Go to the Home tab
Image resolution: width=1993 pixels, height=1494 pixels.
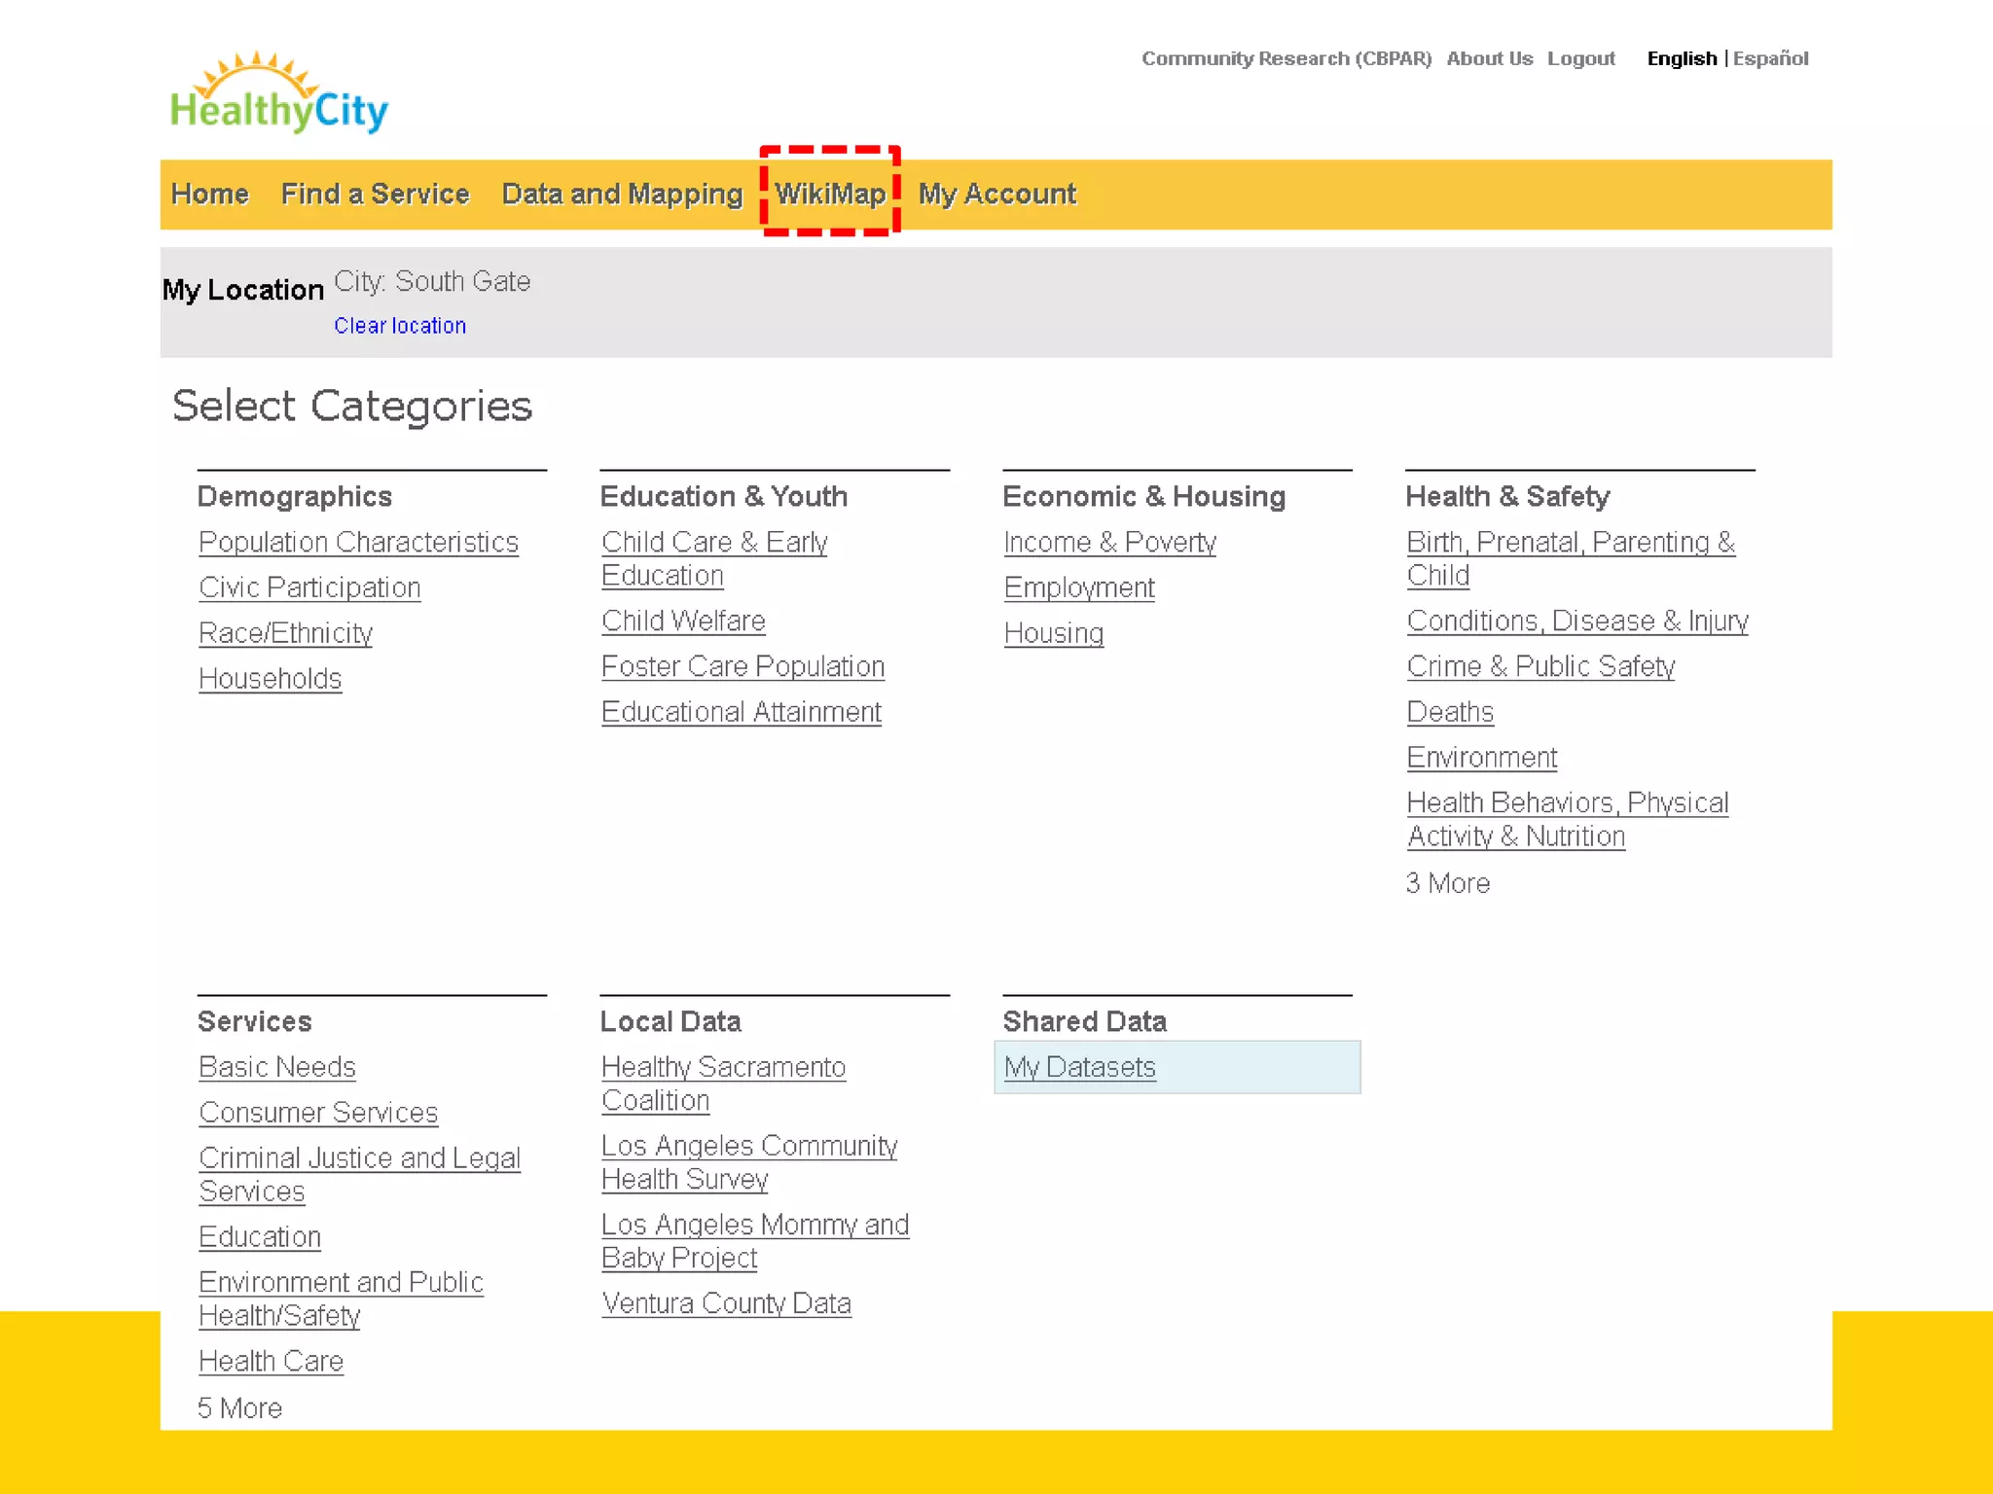click(x=209, y=194)
